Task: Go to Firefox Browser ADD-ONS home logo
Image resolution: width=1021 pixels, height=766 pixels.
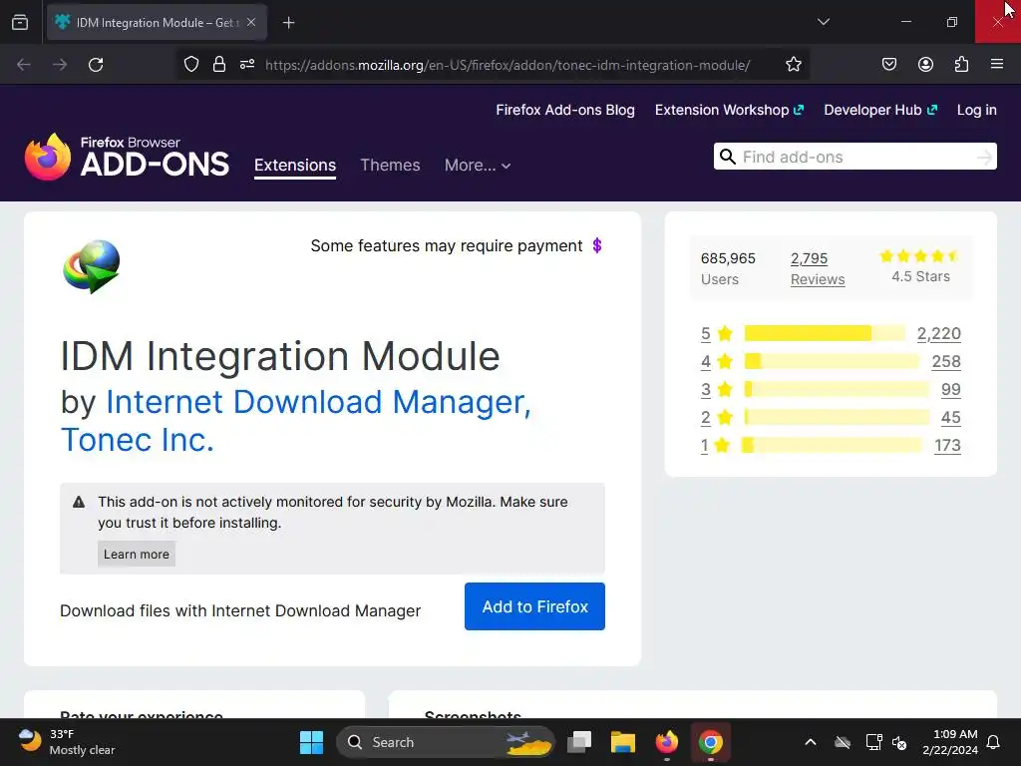Action: [127, 157]
